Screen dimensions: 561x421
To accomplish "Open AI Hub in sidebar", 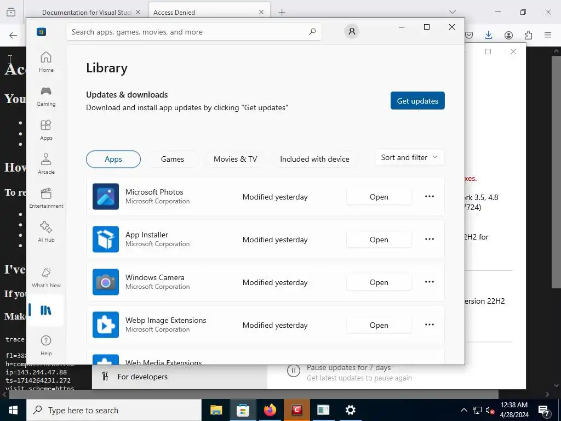I will point(46,232).
